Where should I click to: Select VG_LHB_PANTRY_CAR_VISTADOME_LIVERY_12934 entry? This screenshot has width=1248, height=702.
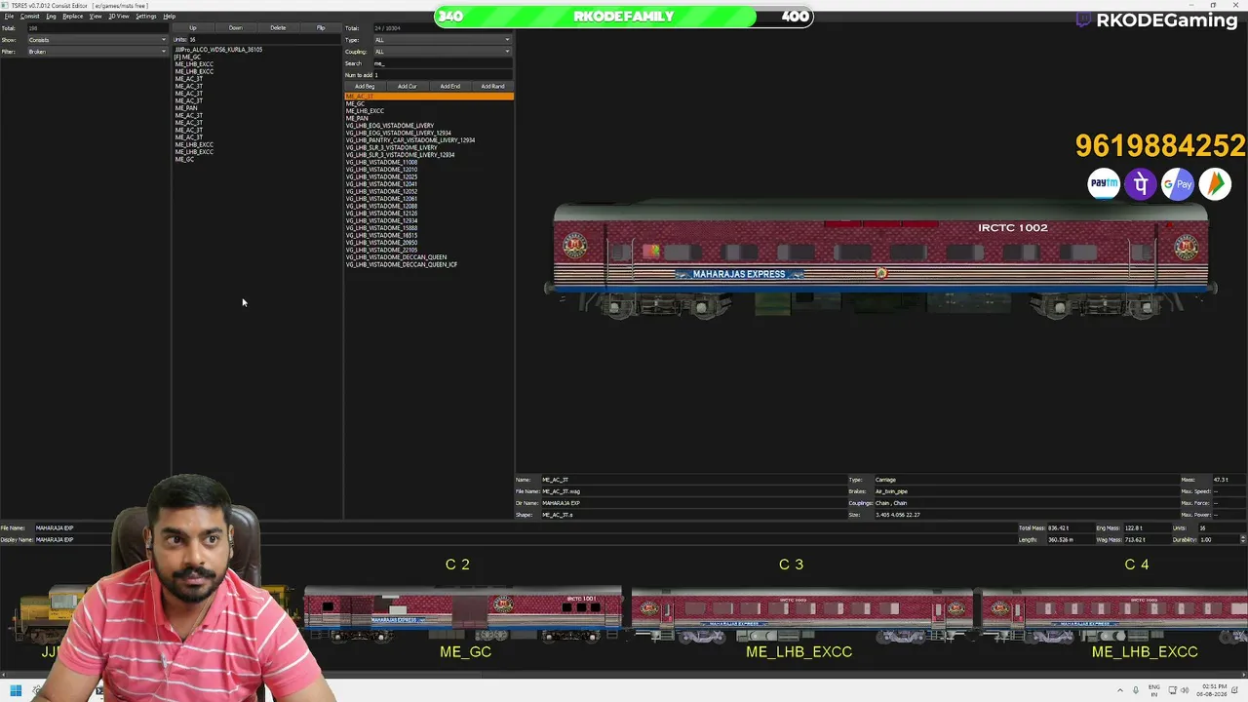pos(410,140)
